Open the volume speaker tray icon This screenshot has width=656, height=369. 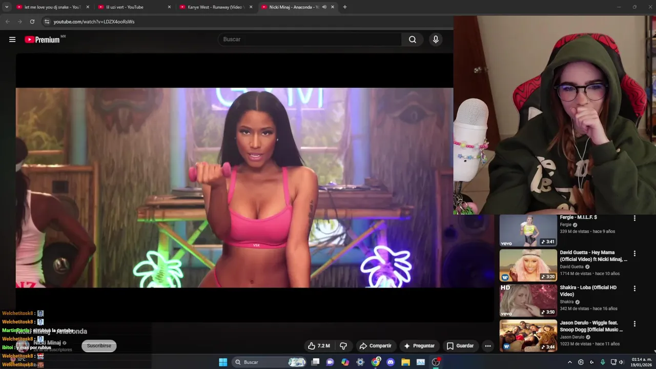(621, 362)
